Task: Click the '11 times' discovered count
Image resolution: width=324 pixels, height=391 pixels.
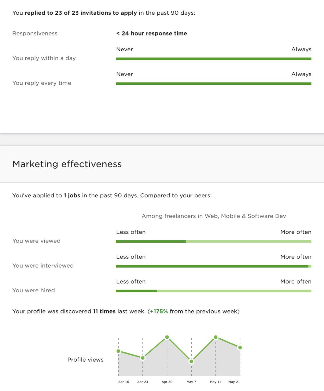Action: click(104, 311)
